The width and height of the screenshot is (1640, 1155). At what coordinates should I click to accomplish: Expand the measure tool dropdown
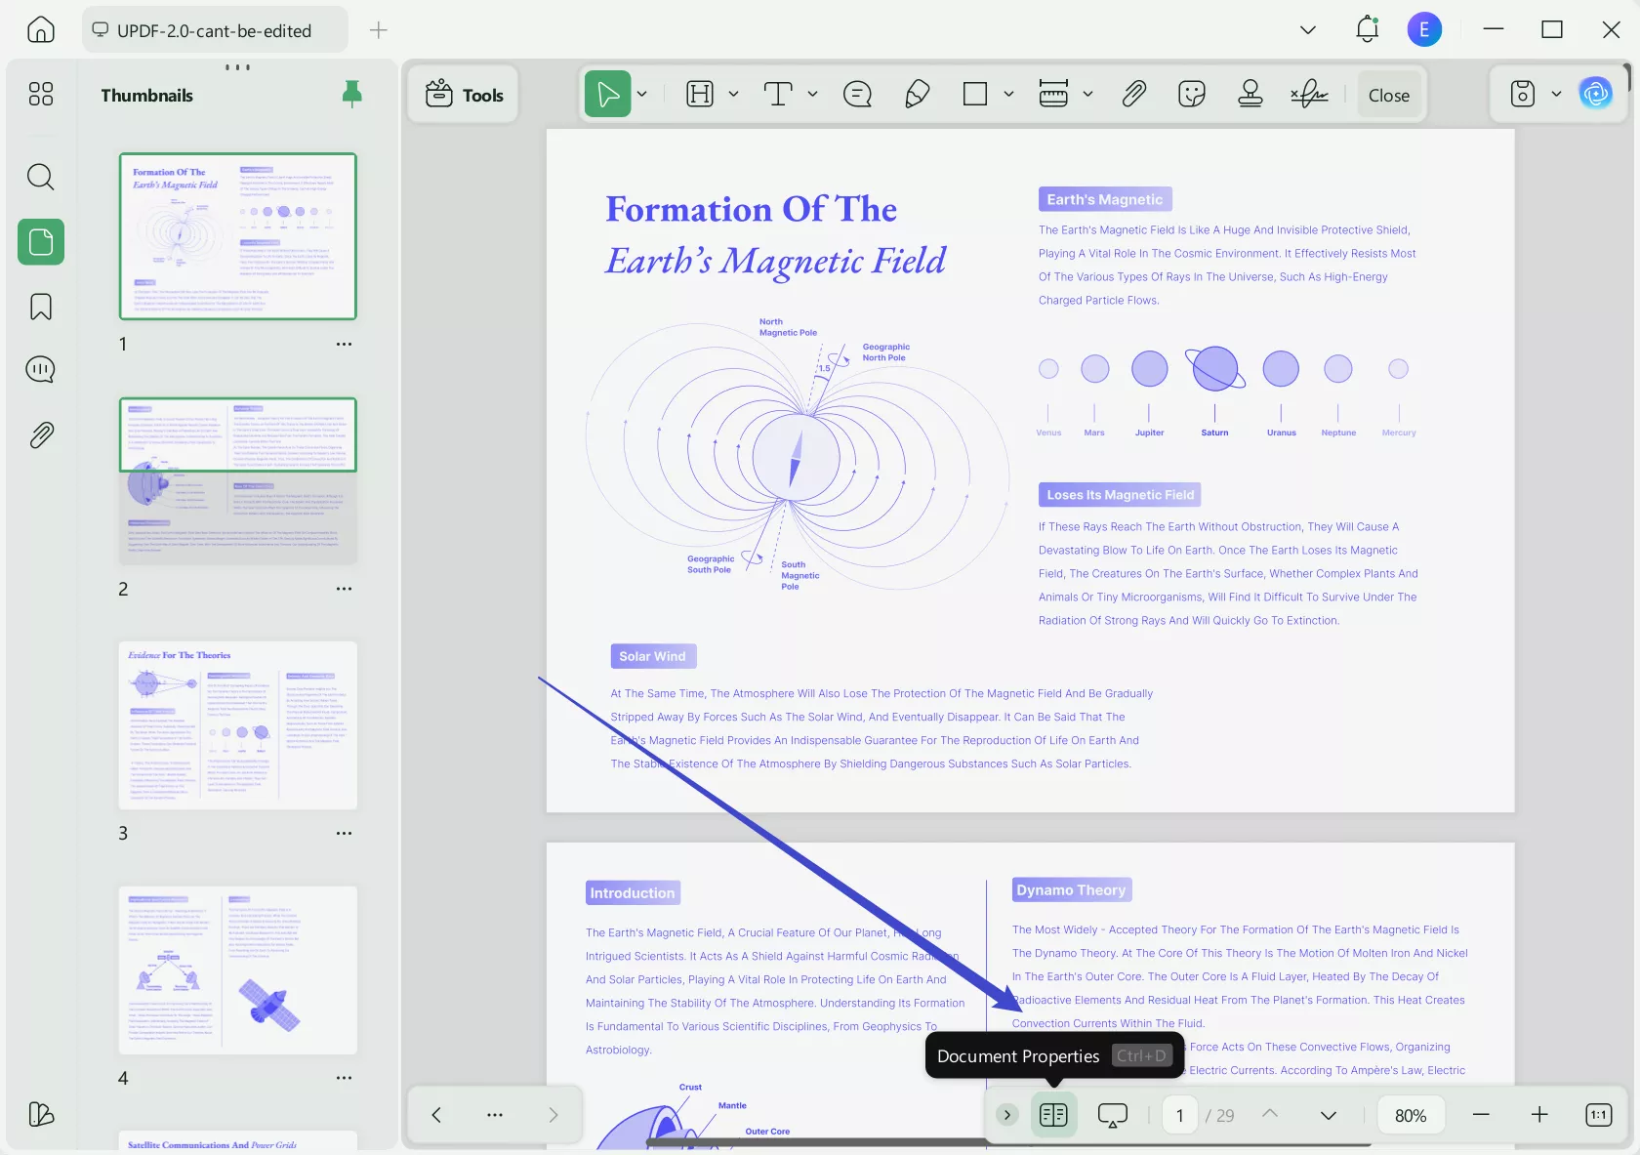(1090, 94)
